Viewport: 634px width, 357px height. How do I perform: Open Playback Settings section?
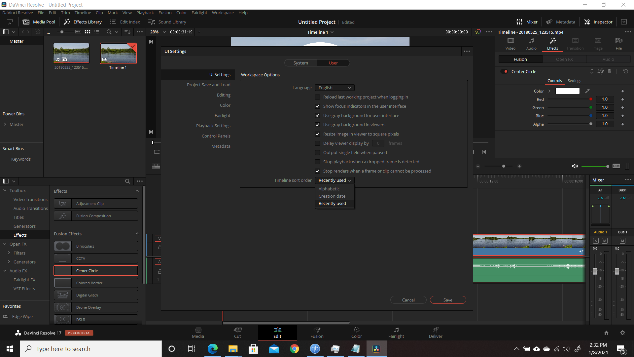point(213,126)
